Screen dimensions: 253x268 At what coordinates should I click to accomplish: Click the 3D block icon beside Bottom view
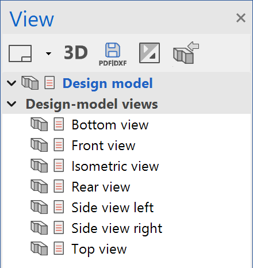pyautogui.click(x=39, y=124)
